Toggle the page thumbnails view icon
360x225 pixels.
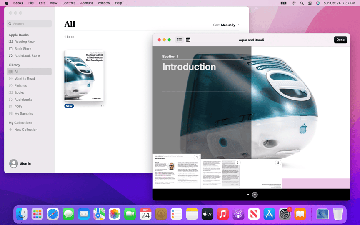pyautogui.click(x=188, y=40)
